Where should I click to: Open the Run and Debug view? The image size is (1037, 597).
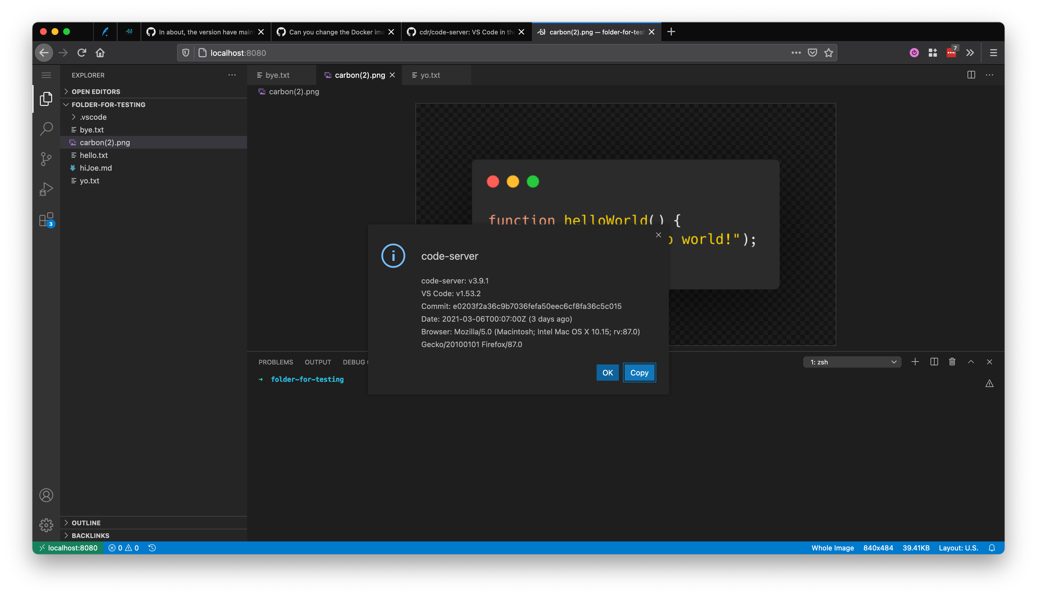point(46,189)
